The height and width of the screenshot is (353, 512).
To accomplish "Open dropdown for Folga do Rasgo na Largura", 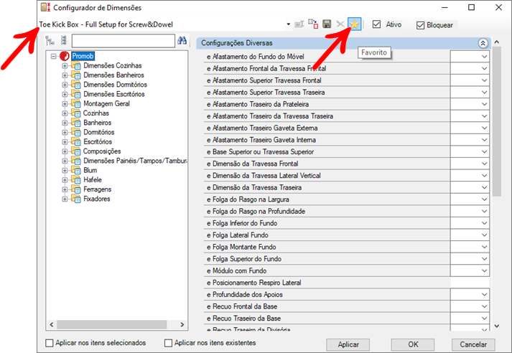I will [x=484, y=199].
